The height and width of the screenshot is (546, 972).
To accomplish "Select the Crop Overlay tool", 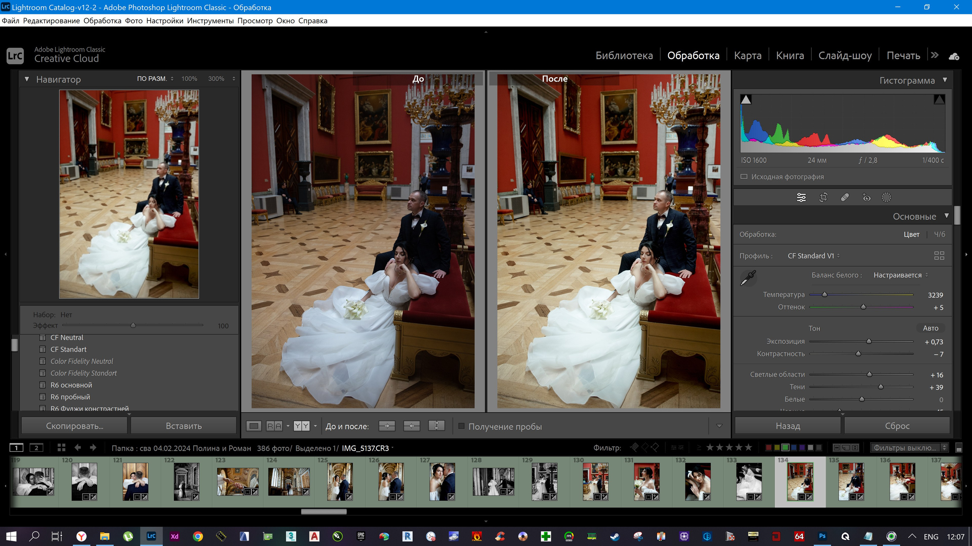I will (x=823, y=197).
